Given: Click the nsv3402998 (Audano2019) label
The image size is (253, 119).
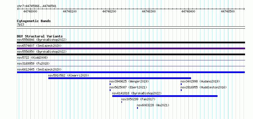Looking at the screenshot, I should [200, 81].
